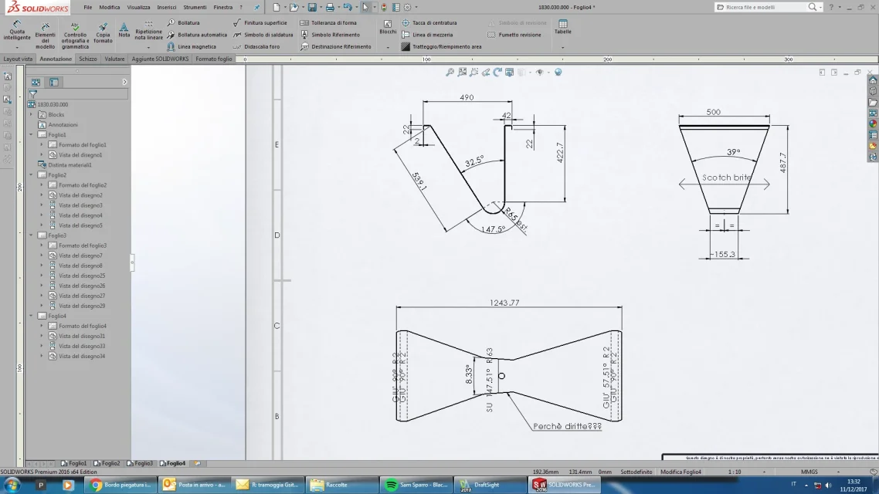Screen dimensions: 879x494
Task: Open the options gear icon
Action: tap(408, 7)
